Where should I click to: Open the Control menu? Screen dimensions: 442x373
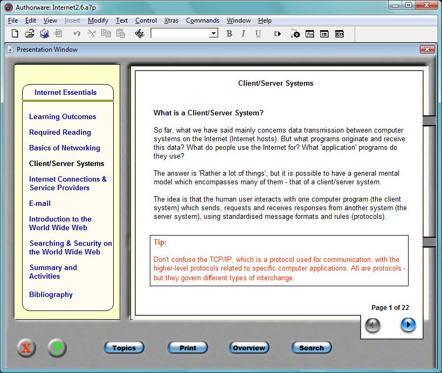(146, 20)
